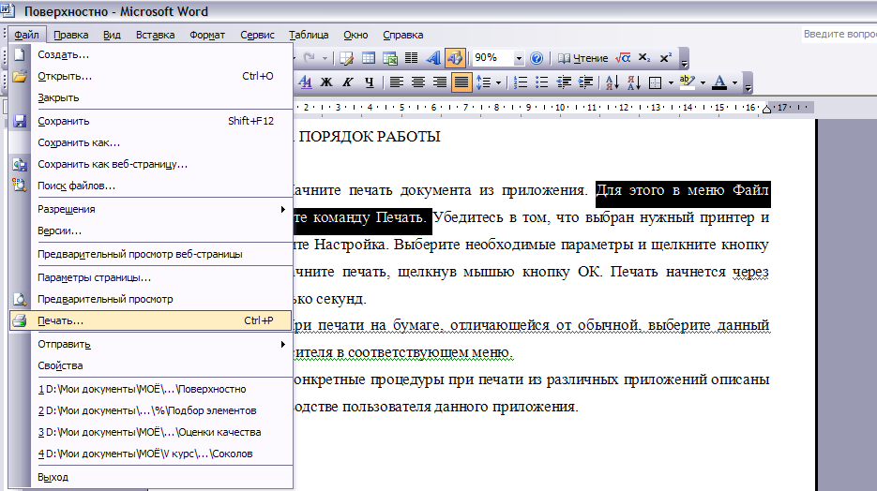
Task: Align text to the right
Action: tap(440, 82)
